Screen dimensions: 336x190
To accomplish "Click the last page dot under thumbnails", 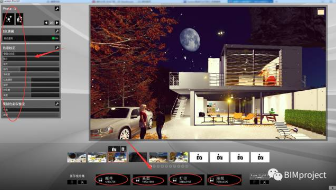I will click(x=187, y=166).
